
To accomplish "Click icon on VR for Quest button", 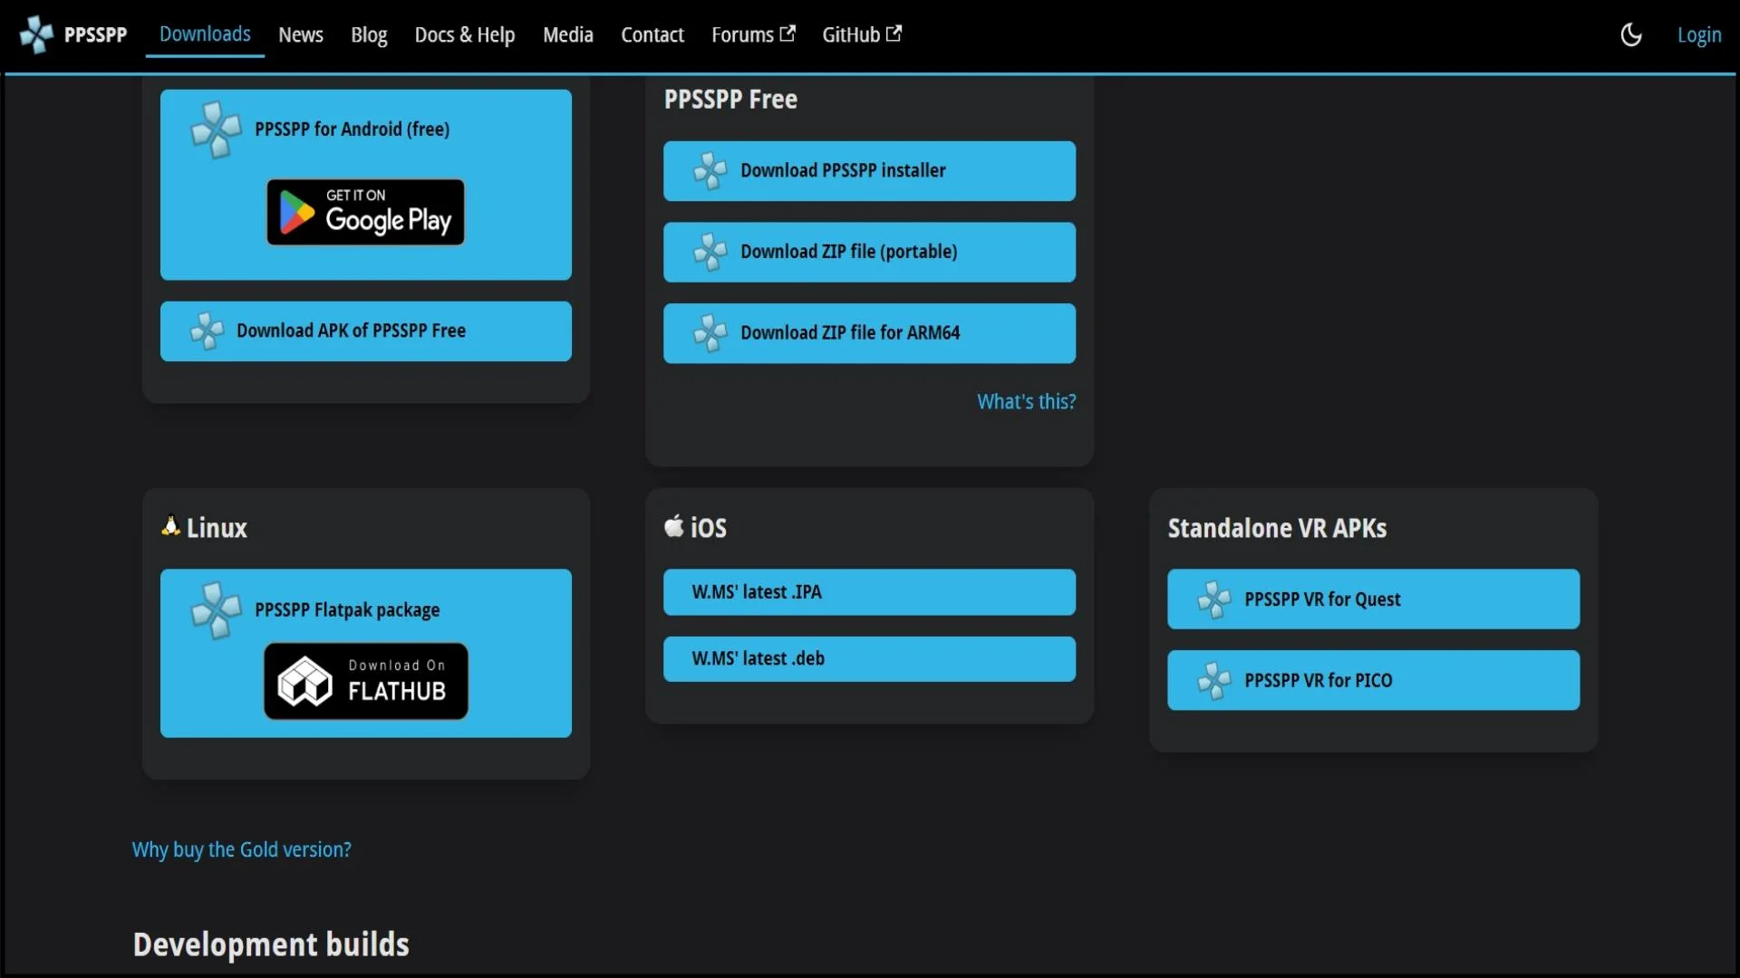I will (1214, 599).
